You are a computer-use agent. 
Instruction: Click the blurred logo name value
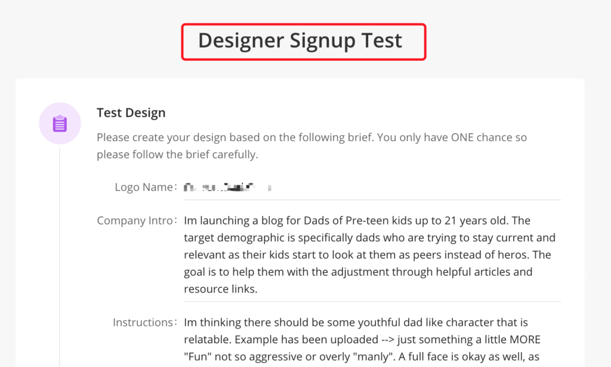click(228, 188)
